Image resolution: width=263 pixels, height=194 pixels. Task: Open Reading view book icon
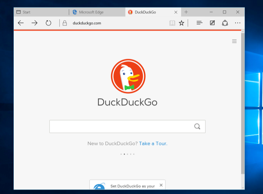[x=172, y=23]
